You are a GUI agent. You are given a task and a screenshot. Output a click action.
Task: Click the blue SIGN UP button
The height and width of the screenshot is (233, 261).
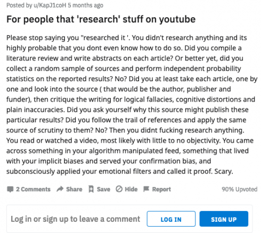click(224, 219)
